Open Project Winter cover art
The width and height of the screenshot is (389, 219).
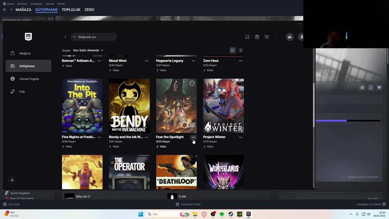pos(224,106)
